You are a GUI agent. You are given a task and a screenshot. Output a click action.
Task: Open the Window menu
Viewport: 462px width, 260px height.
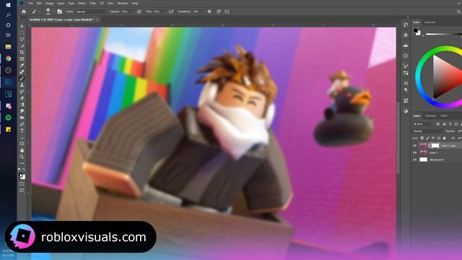coord(123,3)
